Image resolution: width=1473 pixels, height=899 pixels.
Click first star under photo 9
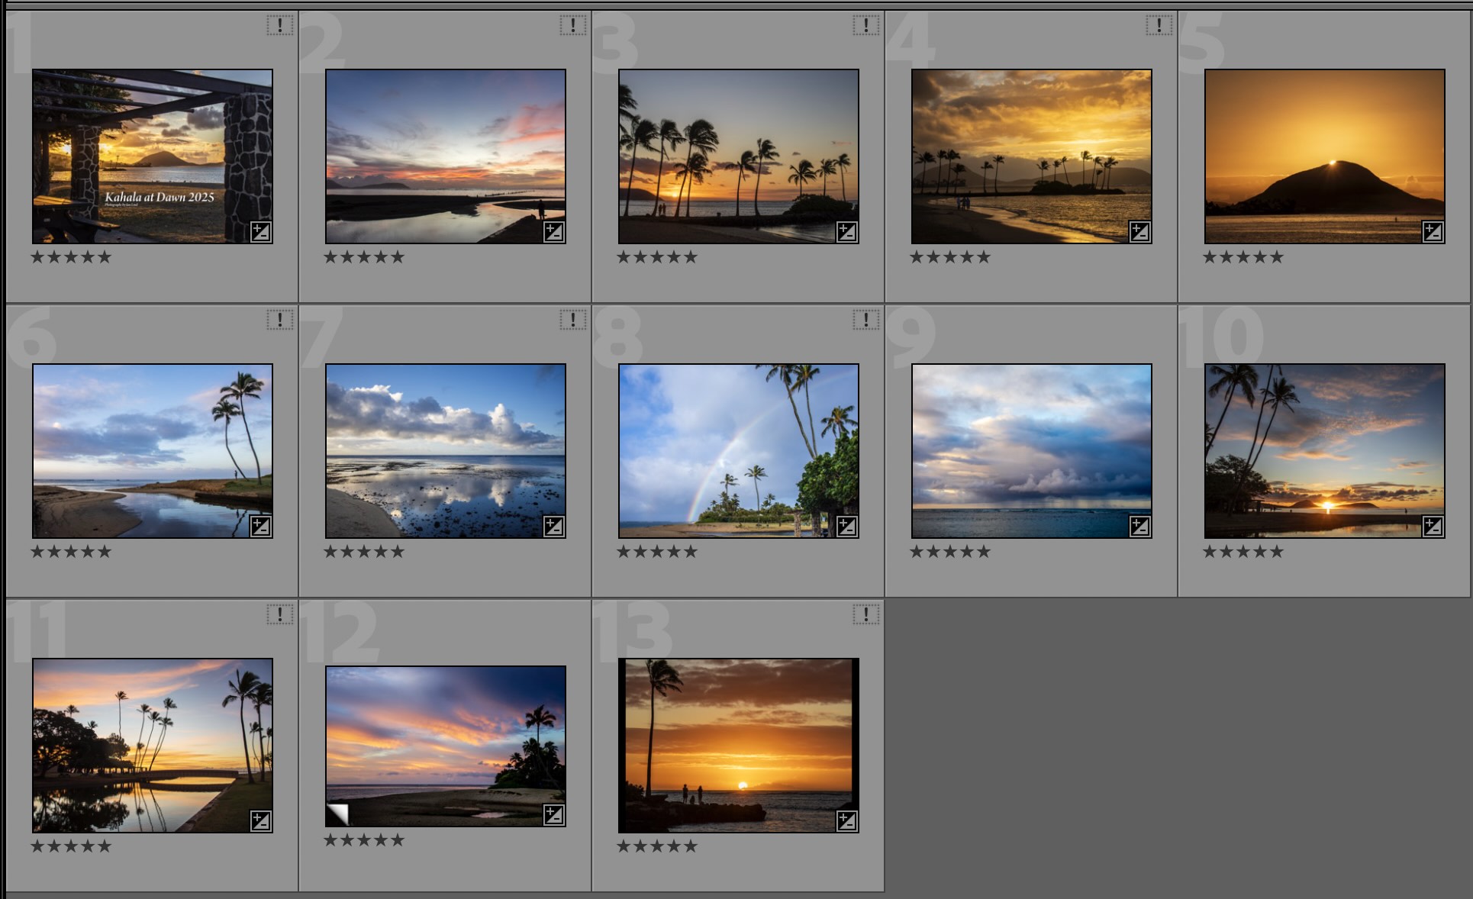(x=917, y=552)
